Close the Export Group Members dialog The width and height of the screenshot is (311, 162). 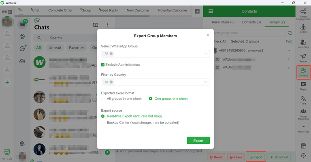pyautogui.click(x=208, y=35)
